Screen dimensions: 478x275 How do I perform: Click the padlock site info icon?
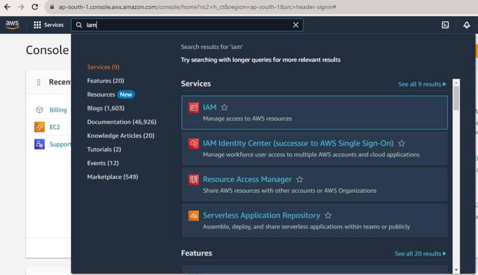(x=52, y=7)
